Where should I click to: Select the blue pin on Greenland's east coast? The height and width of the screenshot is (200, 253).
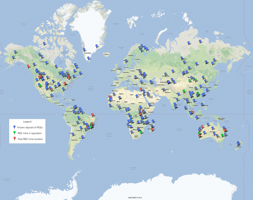(96, 46)
